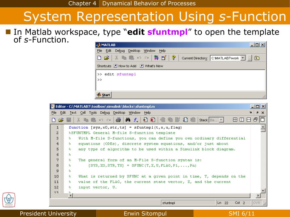This screenshot has height=217, width=290.
Task: Open Tools menu in Editor window
Action: click(x=93, y=112)
